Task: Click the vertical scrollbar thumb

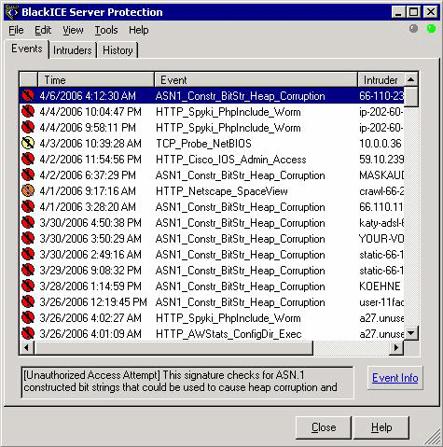Action: (x=411, y=97)
